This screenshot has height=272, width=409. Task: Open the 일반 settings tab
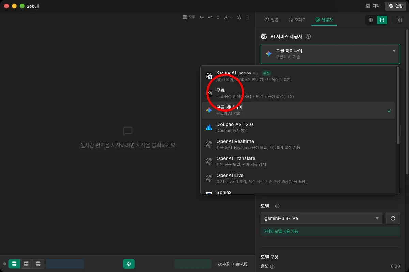[x=272, y=20]
